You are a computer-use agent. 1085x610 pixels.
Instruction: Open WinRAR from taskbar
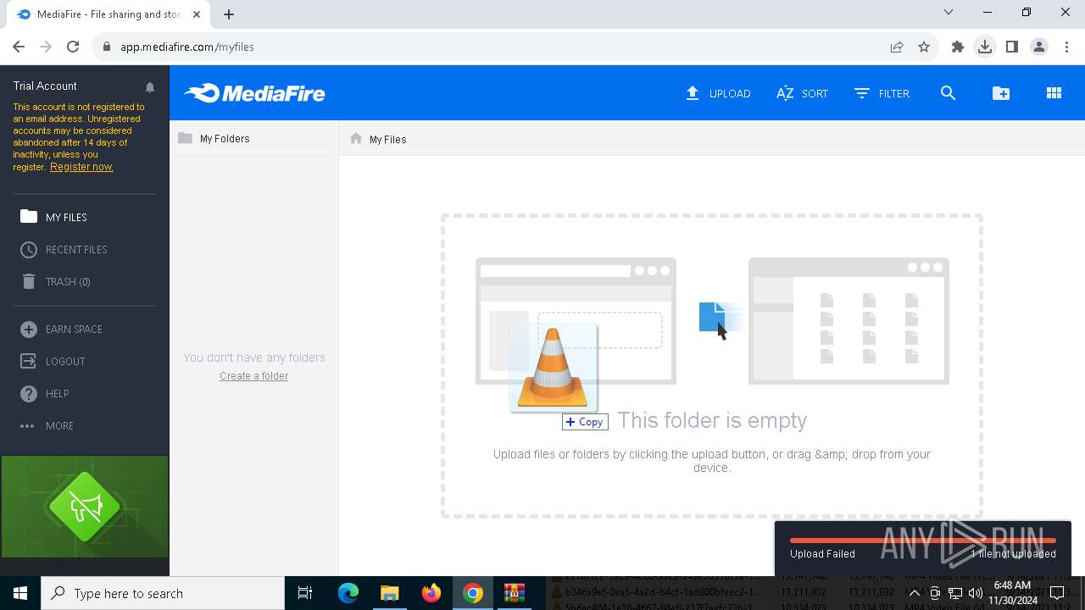coord(515,593)
